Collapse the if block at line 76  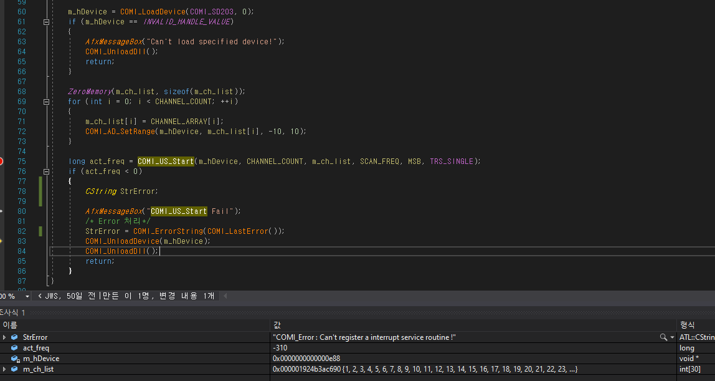point(46,171)
